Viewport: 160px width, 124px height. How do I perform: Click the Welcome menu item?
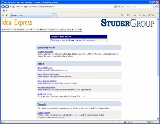(5, 30)
